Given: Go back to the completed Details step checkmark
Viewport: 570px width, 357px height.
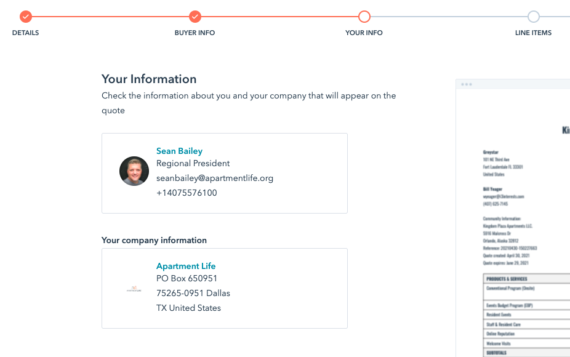Looking at the screenshot, I should (x=25, y=17).
